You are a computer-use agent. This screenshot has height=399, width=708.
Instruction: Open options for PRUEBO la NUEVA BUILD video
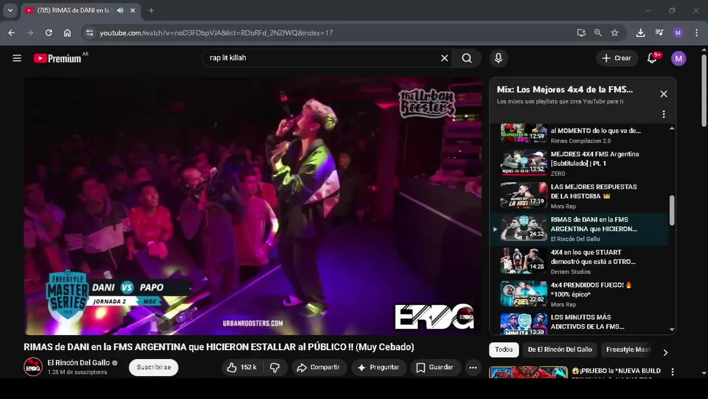(672, 372)
